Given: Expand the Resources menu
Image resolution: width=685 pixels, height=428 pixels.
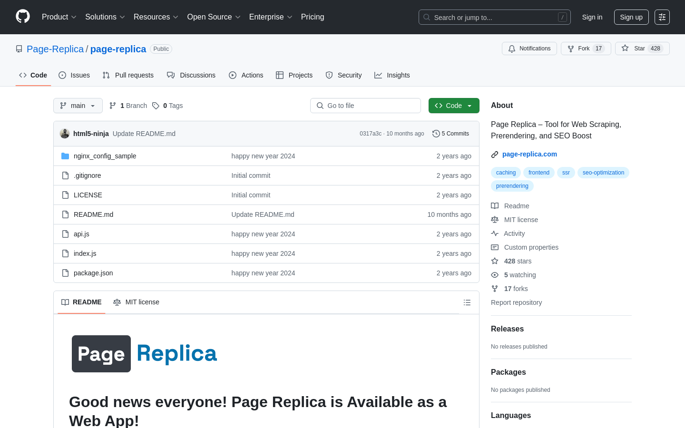Looking at the screenshot, I should click(x=156, y=17).
